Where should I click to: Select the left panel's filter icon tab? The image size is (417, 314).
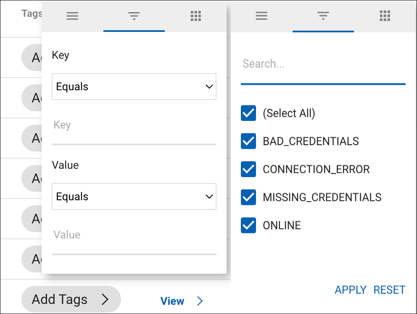(134, 16)
